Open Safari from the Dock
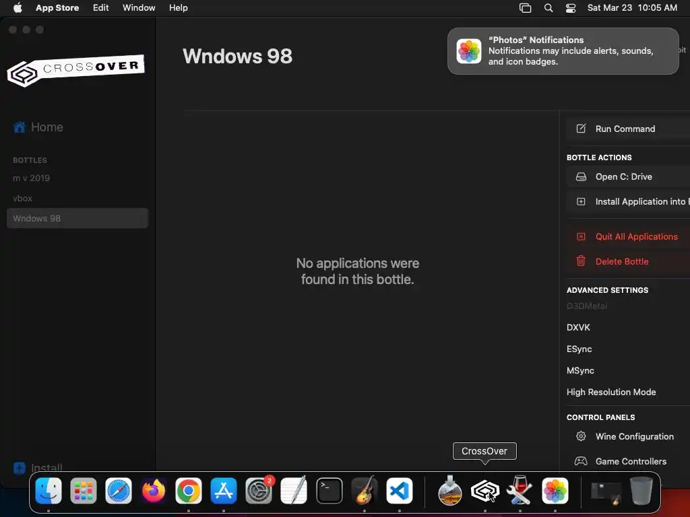690x517 pixels. [x=119, y=491]
